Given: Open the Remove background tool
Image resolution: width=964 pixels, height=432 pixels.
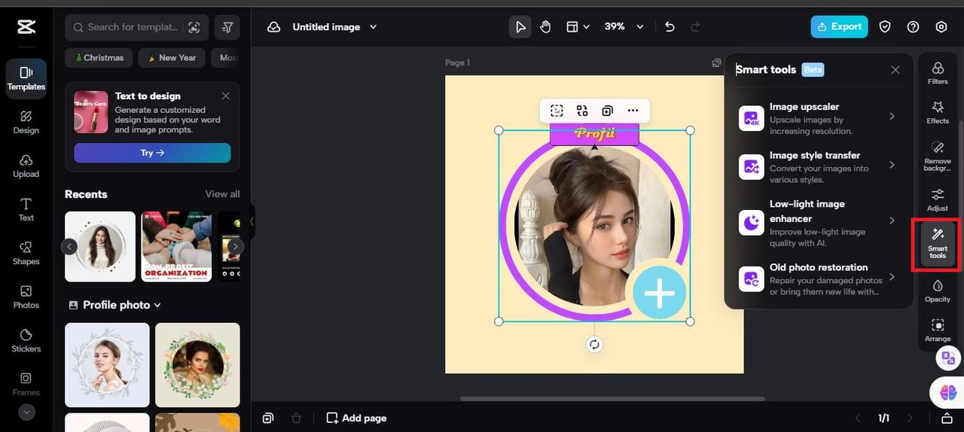Looking at the screenshot, I should click(938, 156).
